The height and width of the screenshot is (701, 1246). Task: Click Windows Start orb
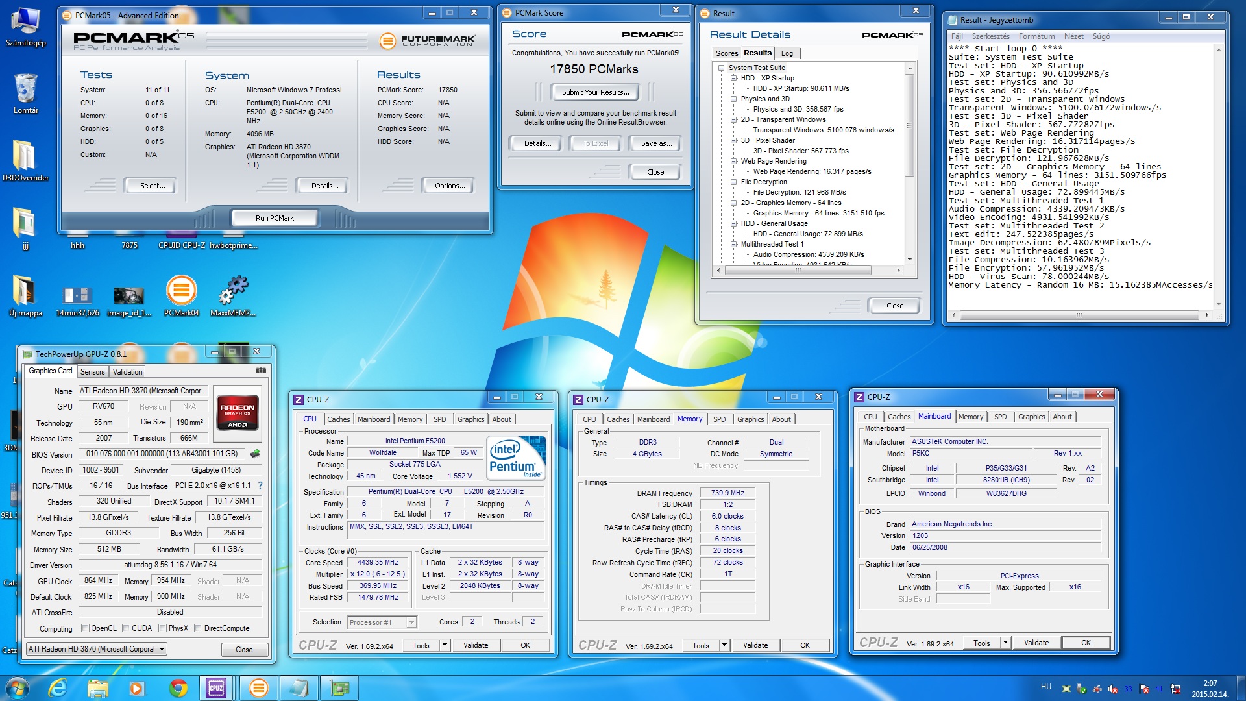point(18,688)
